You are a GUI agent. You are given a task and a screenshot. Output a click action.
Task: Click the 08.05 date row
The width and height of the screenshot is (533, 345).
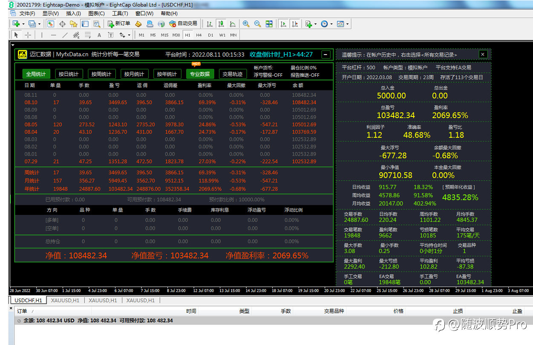(x=174, y=125)
